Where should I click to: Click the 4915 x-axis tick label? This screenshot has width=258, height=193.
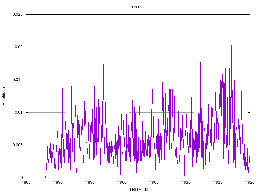tap(218, 182)
